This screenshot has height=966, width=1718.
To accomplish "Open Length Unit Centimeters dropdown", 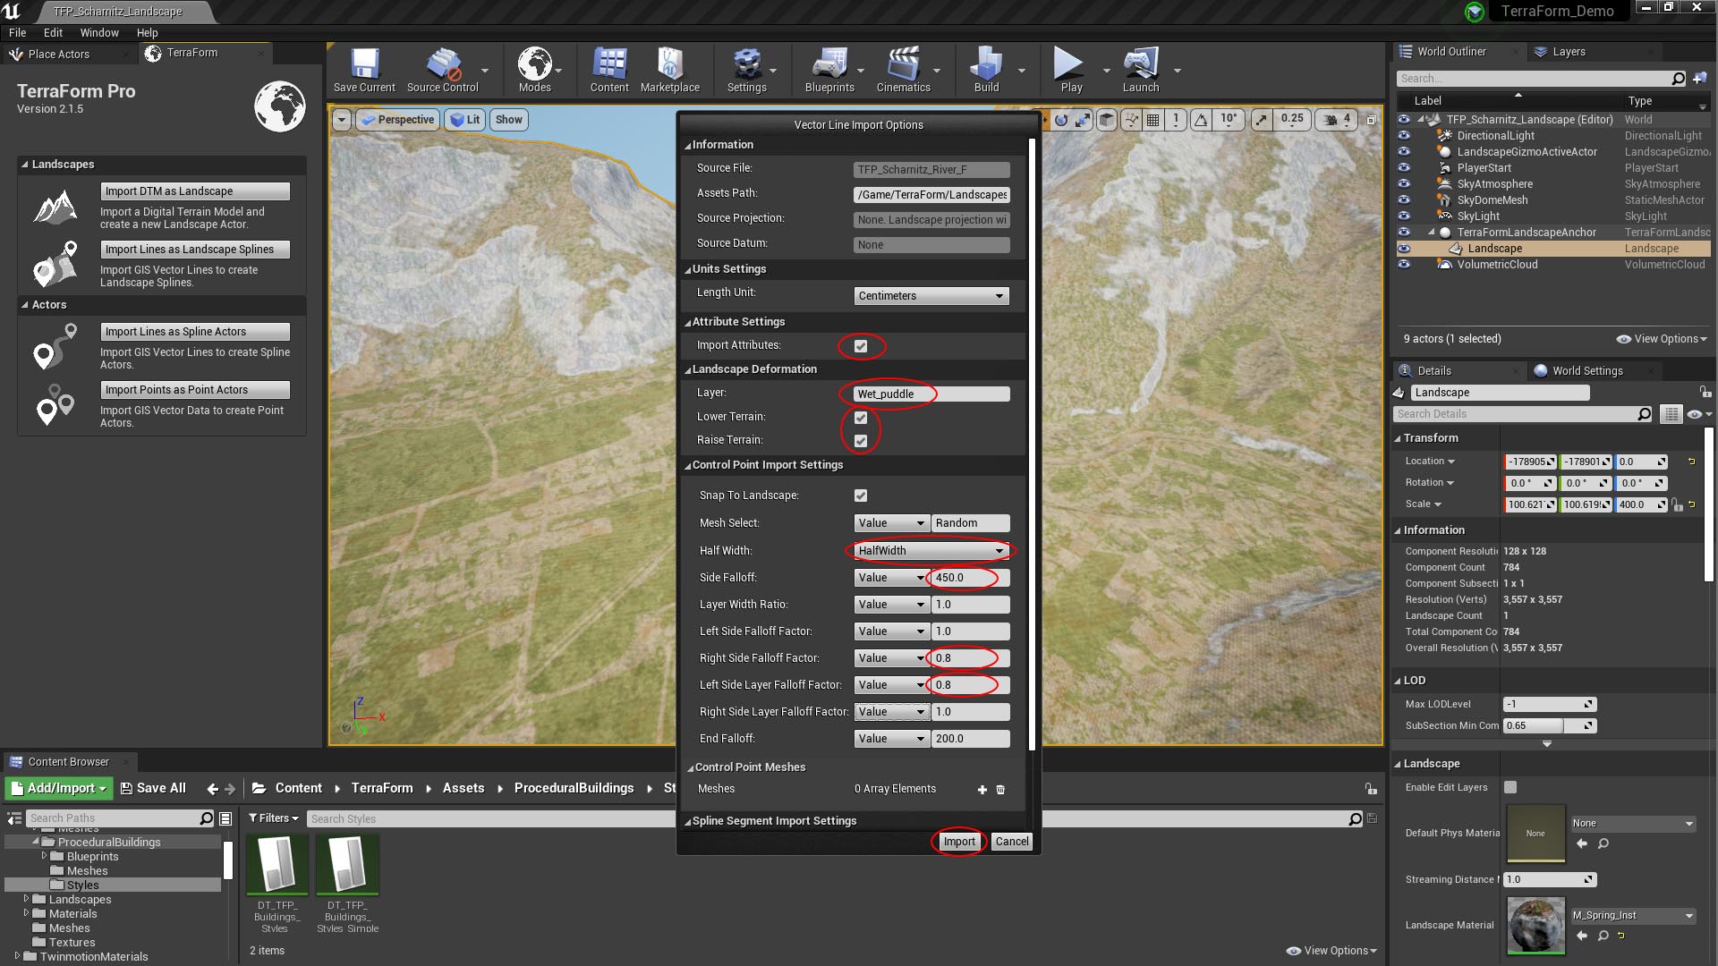I will pos(931,296).
